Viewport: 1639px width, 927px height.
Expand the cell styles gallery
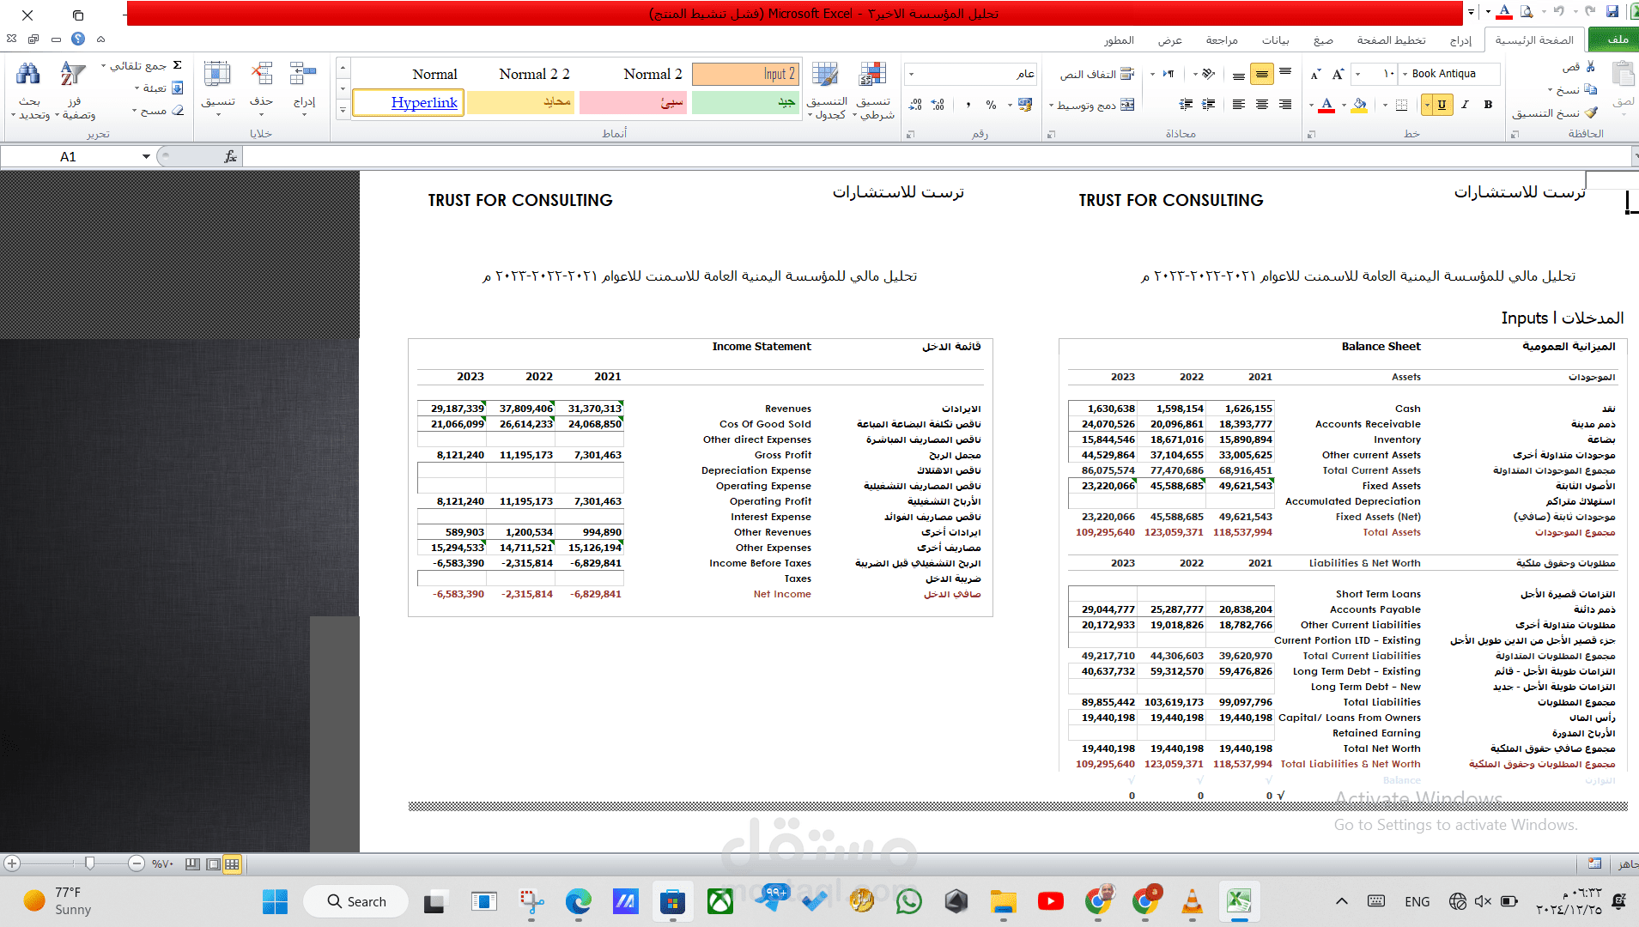coord(343,110)
